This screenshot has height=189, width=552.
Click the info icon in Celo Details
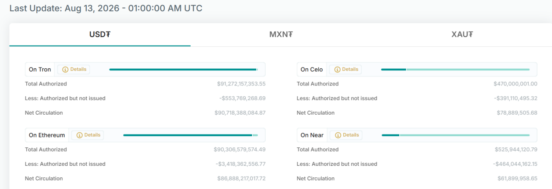pos(337,70)
